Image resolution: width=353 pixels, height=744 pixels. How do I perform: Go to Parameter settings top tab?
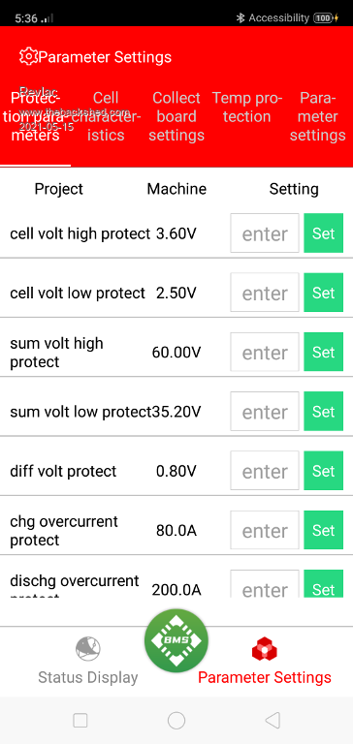pyautogui.click(x=317, y=116)
